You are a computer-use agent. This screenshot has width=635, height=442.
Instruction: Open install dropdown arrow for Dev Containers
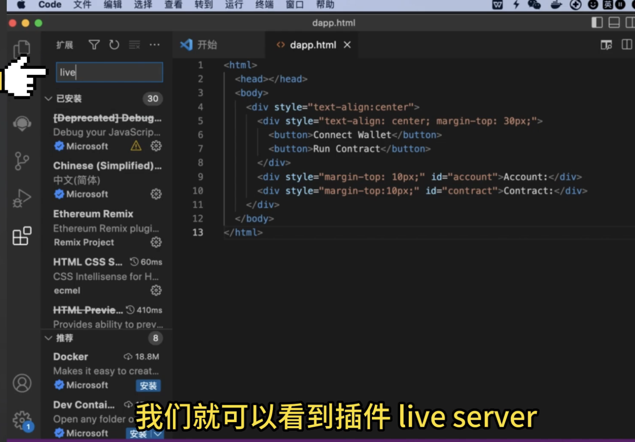158,433
